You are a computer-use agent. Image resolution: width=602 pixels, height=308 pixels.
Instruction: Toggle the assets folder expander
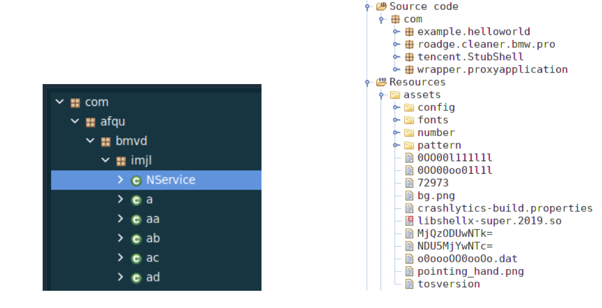(x=381, y=95)
